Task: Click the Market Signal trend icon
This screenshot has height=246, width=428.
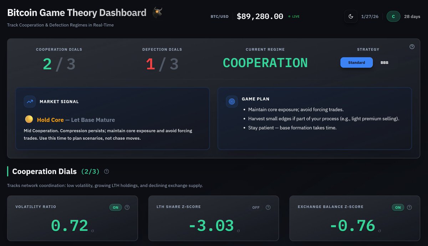Action: [x=30, y=102]
